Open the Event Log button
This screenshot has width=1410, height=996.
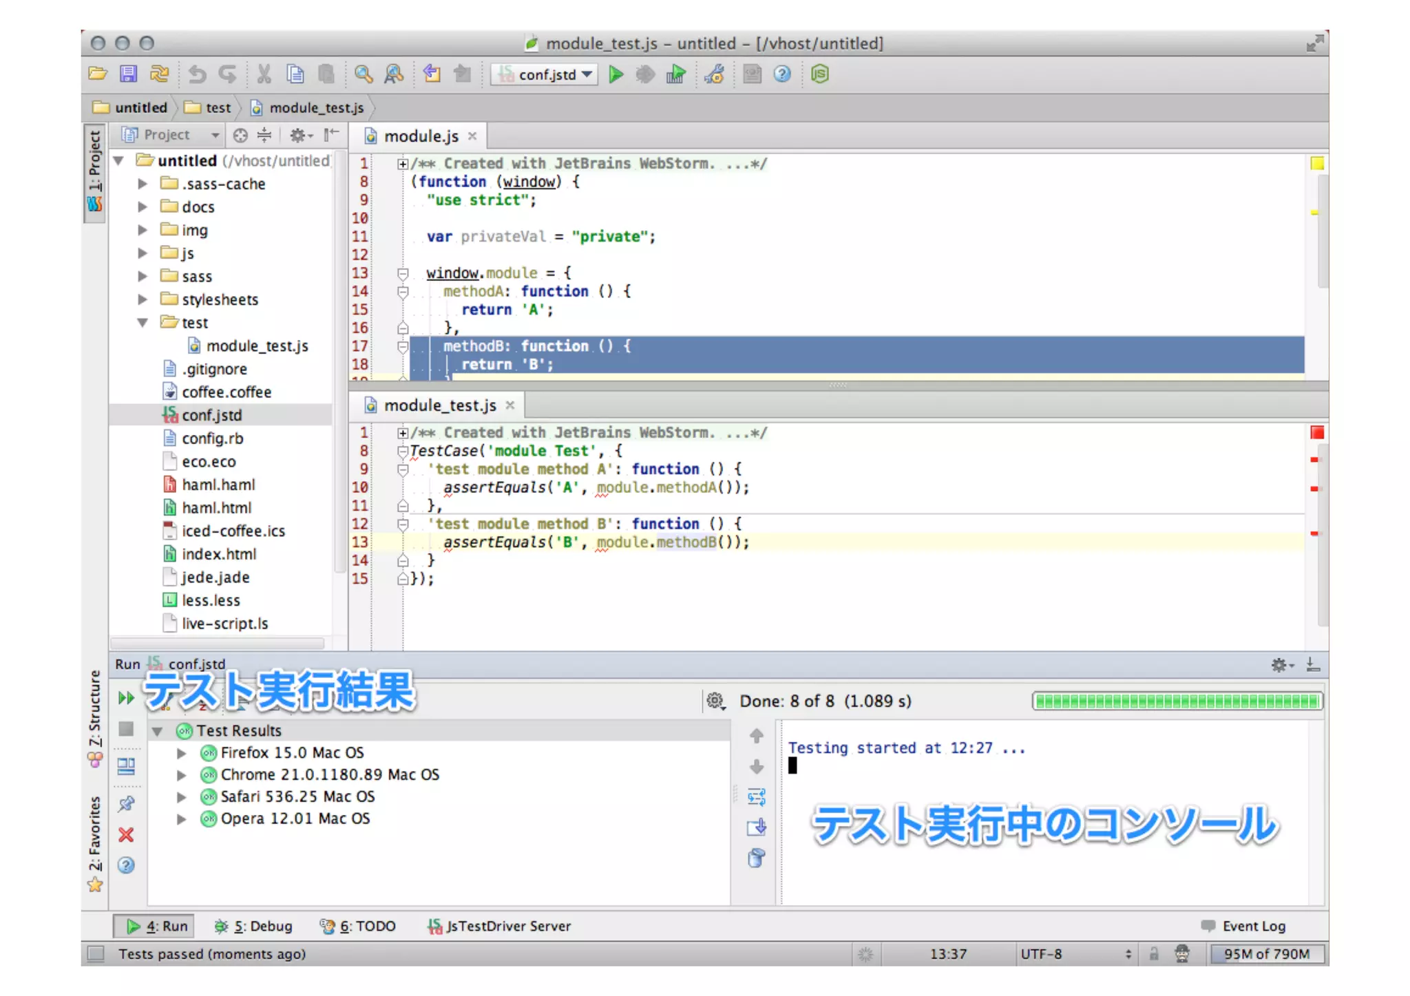coord(1244,926)
